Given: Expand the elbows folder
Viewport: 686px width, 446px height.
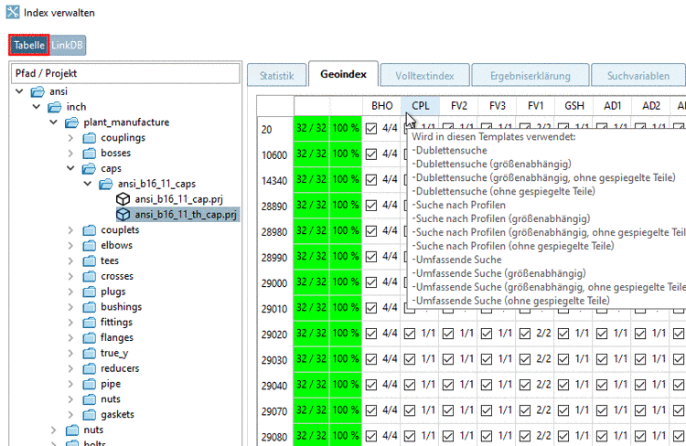Looking at the screenshot, I should (70, 246).
